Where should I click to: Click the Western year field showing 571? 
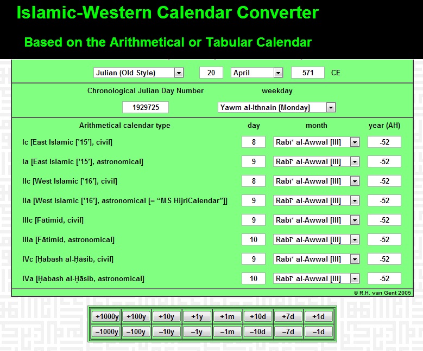coord(308,73)
